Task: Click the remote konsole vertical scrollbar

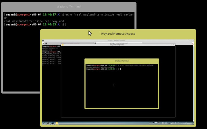Action: [194, 83]
